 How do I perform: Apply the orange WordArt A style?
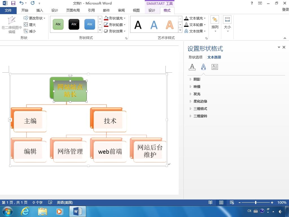[x=170, y=25]
